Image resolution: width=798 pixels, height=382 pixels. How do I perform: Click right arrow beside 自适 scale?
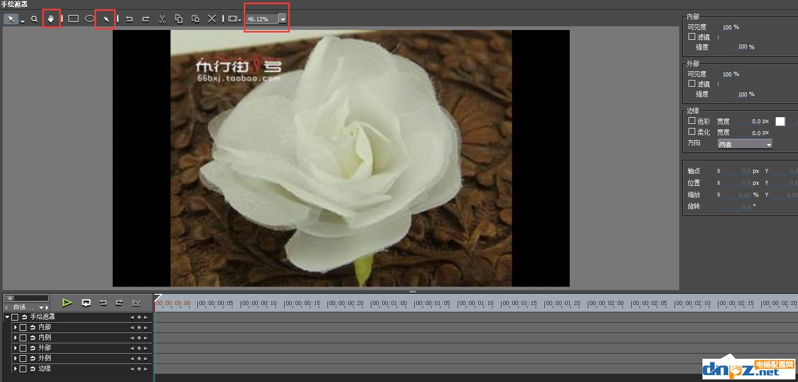point(48,307)
